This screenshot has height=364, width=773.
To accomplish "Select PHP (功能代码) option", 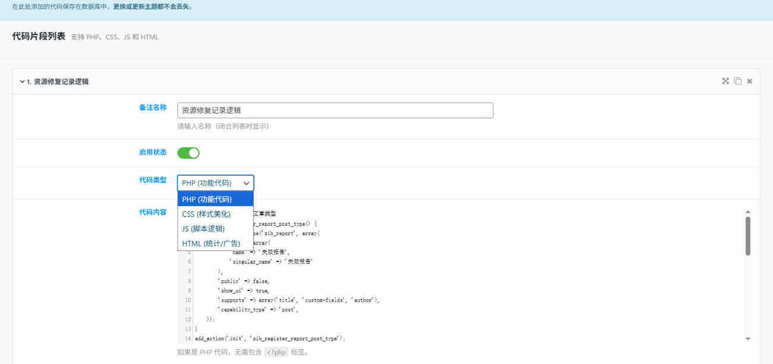I will click(x=215, y=199).
